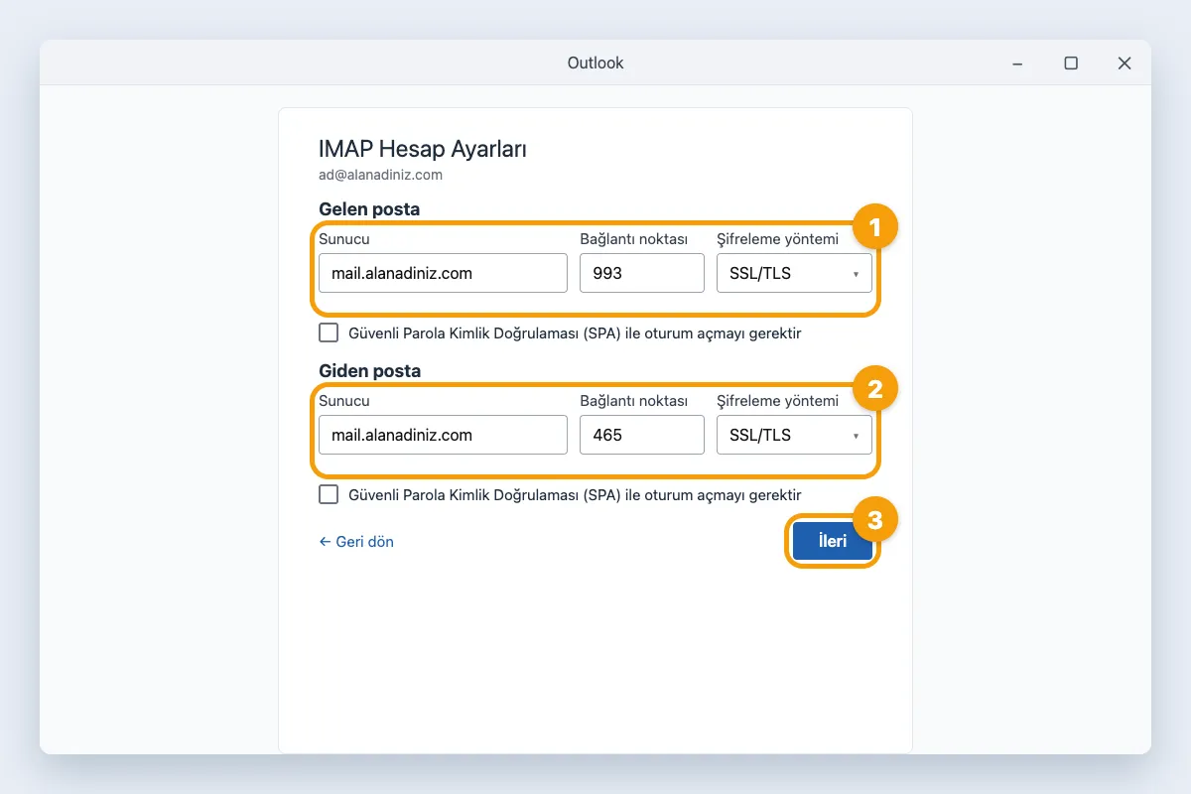Open the outgoing mail encryption method dropdown
The width and height of the screenshot is (1191, 794).
click(794, 435)
